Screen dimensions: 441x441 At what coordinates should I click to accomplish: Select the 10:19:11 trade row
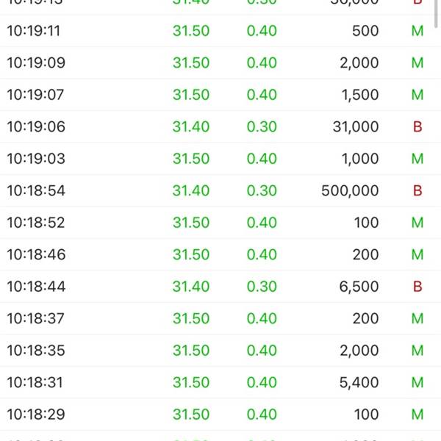(220, 31)
